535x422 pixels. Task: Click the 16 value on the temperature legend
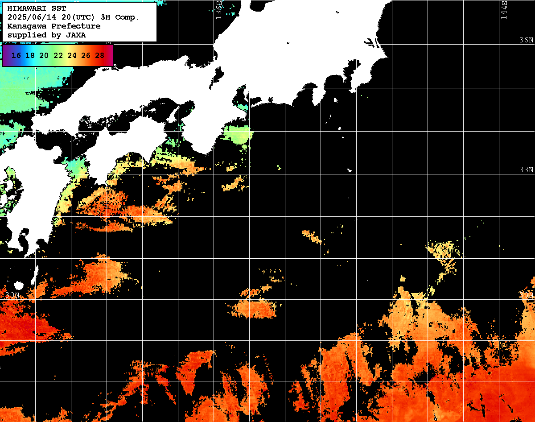[16, 56]
